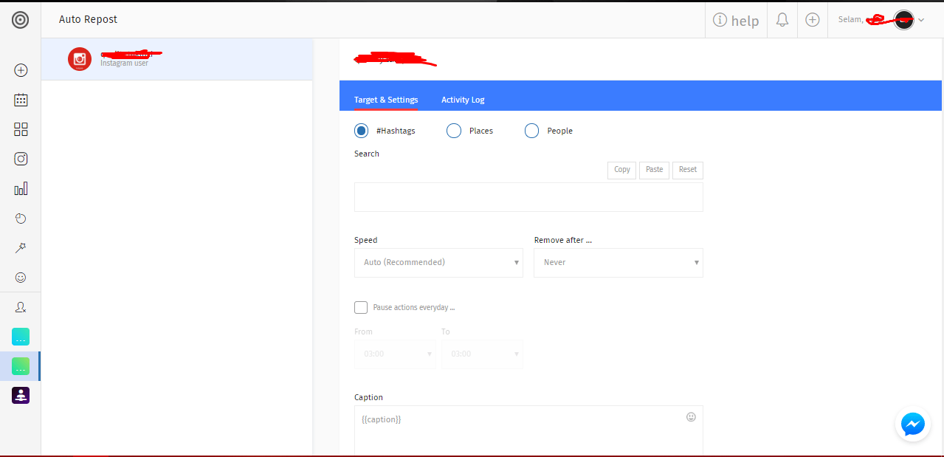Click the Selam greeting text
This screenshot has height=457, width=944.
pyautogui.click(x=851, y=19)
